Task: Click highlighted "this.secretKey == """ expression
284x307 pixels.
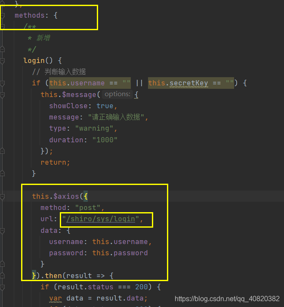Action: point(191,83)
